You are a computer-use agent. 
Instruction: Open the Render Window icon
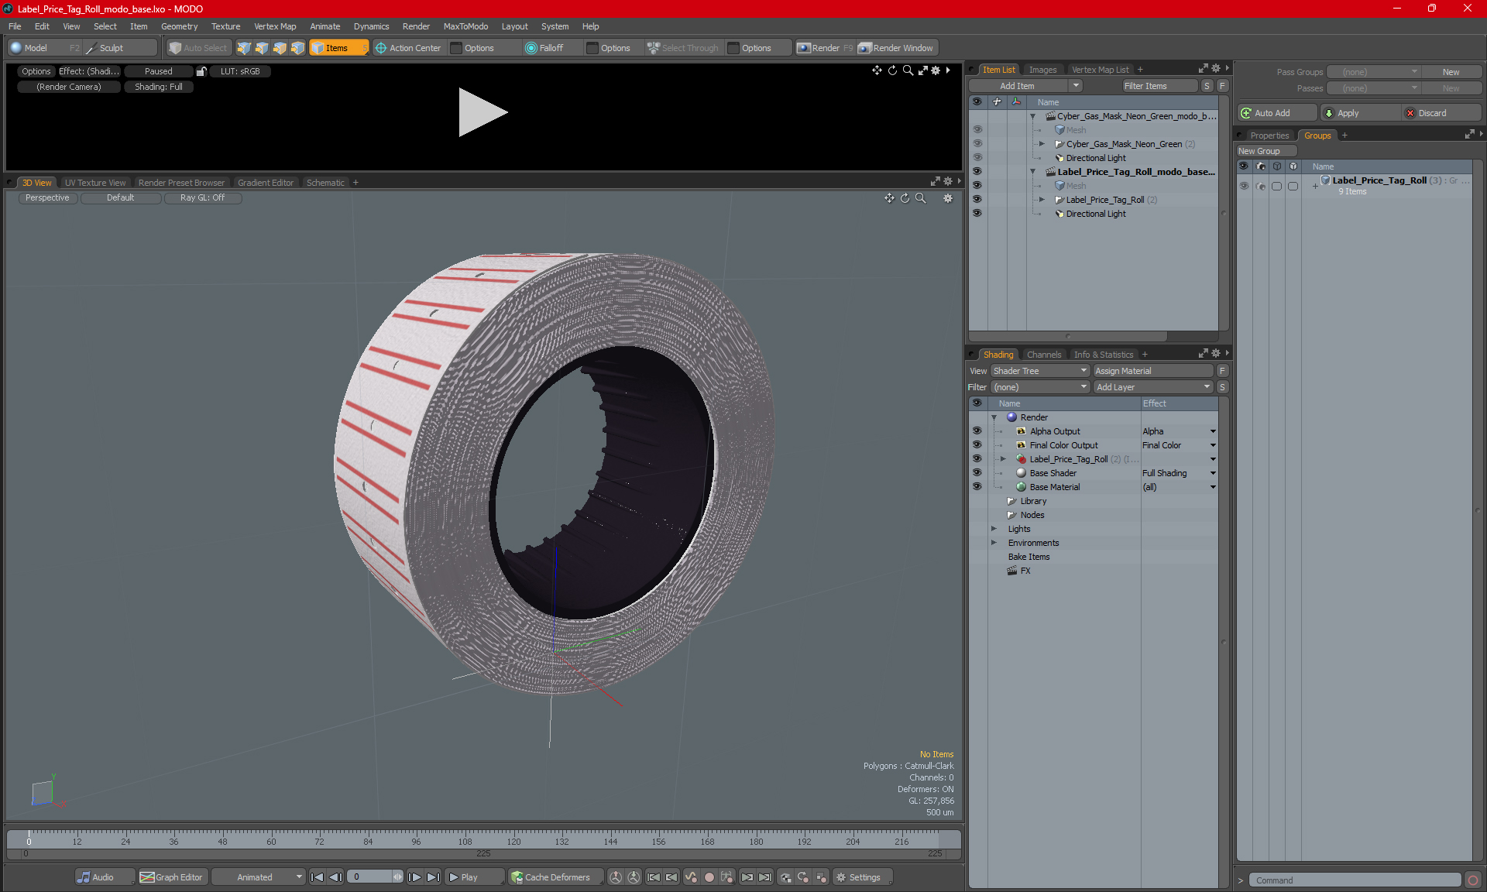point(865,48)
